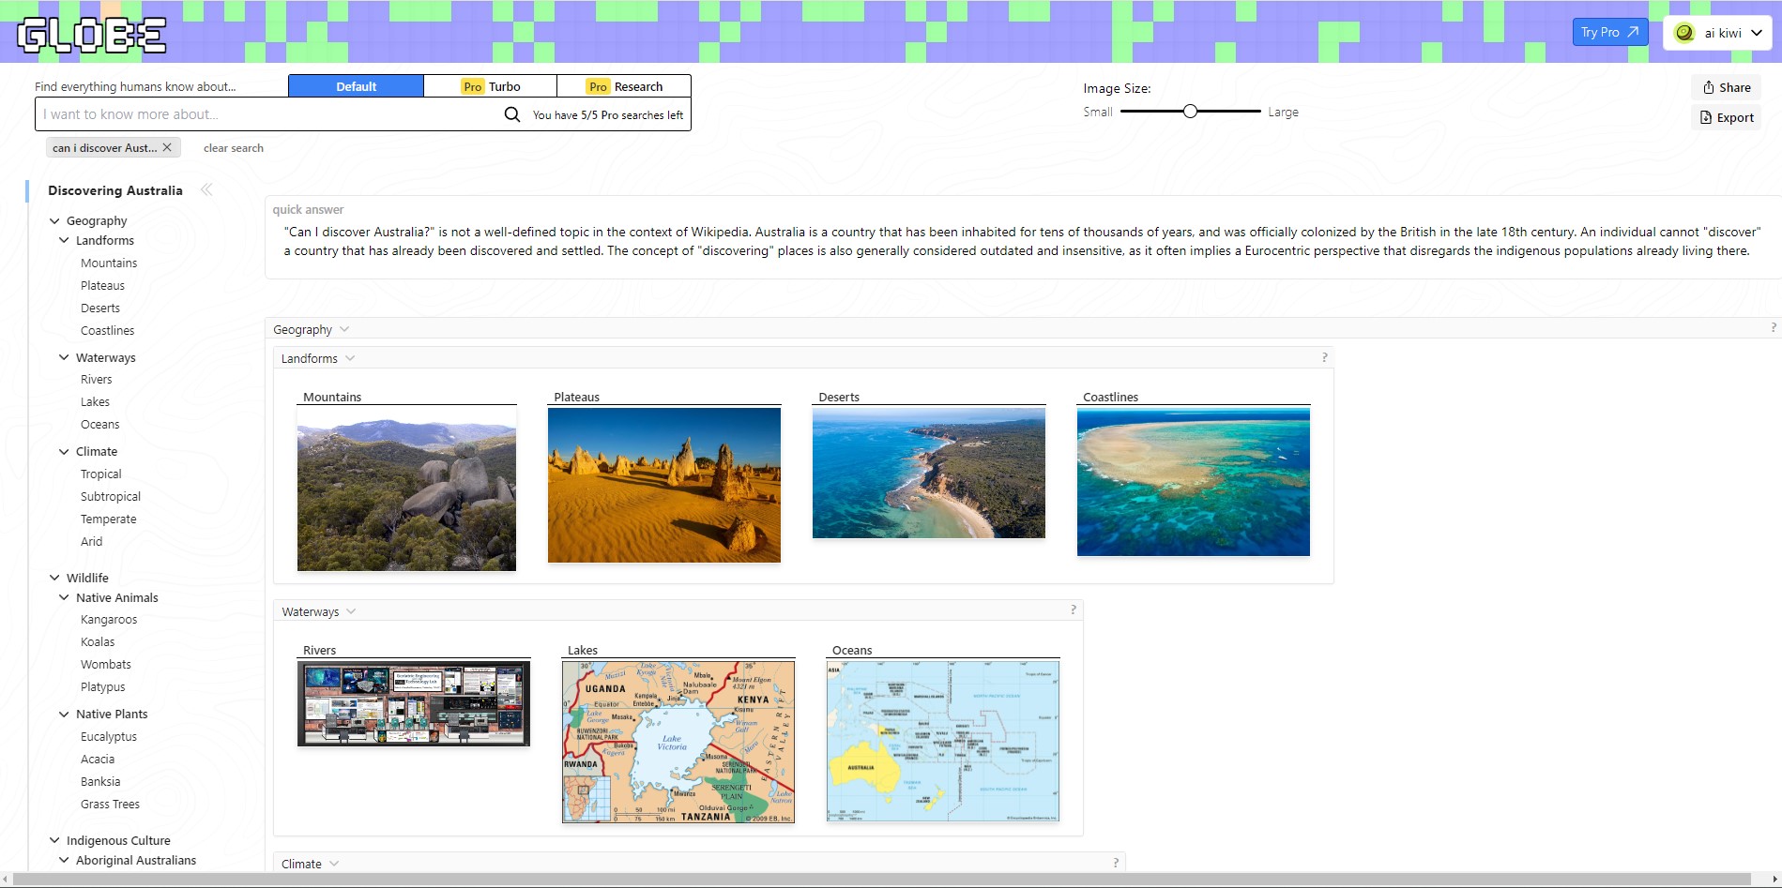Screen dimensions: 1782x888
Task: Collapse the Climate tree node in sidebar
Action: pyautogui.click(x=64, y=451)
